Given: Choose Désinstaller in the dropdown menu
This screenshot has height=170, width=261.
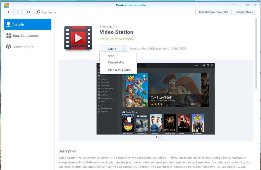Looking at the screenshot, I should [116, 62].
